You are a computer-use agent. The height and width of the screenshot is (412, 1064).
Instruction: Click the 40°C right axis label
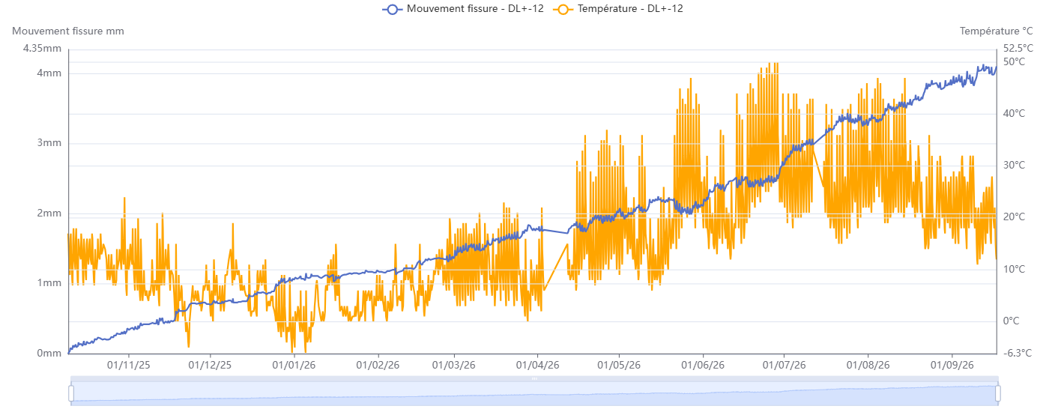point(1015,114)
